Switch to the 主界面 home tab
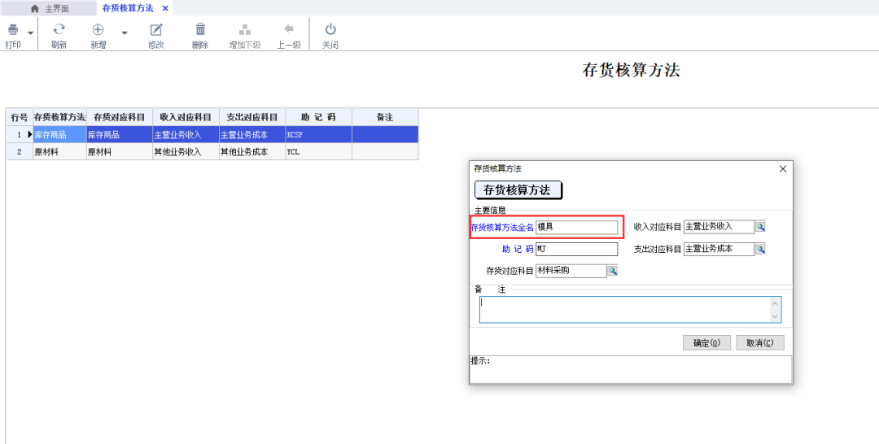Screen dimensions: 879x444 [x=50, y=8]
